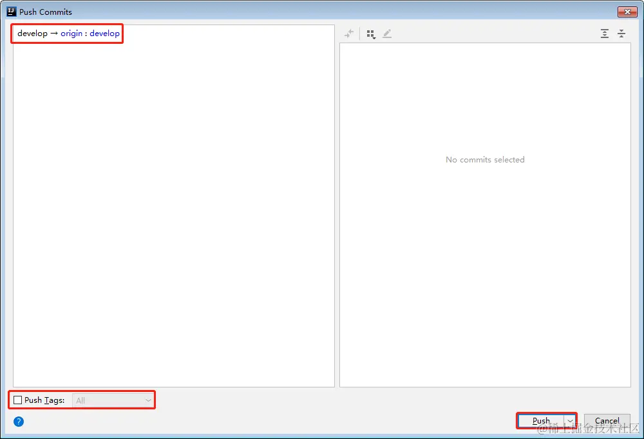
Task: Click the cherry-pick icon in the toolbar
Action: pos(349,34)
